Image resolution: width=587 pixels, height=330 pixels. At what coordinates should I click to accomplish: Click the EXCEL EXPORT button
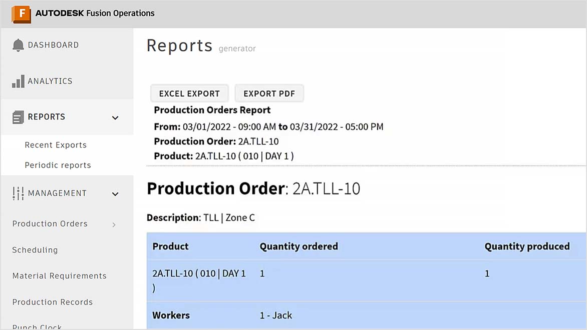(189, 93)
